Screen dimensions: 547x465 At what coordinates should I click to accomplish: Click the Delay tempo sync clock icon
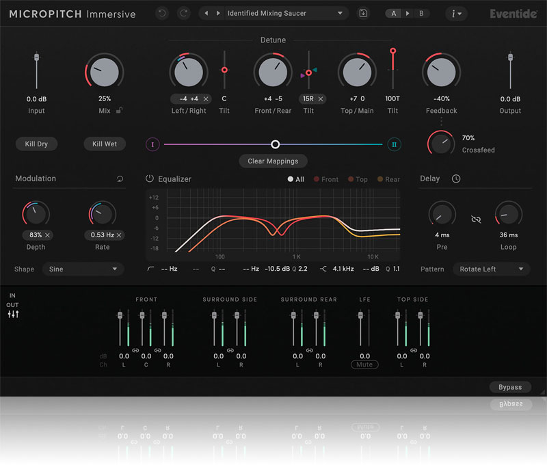[x=456, y=179]
